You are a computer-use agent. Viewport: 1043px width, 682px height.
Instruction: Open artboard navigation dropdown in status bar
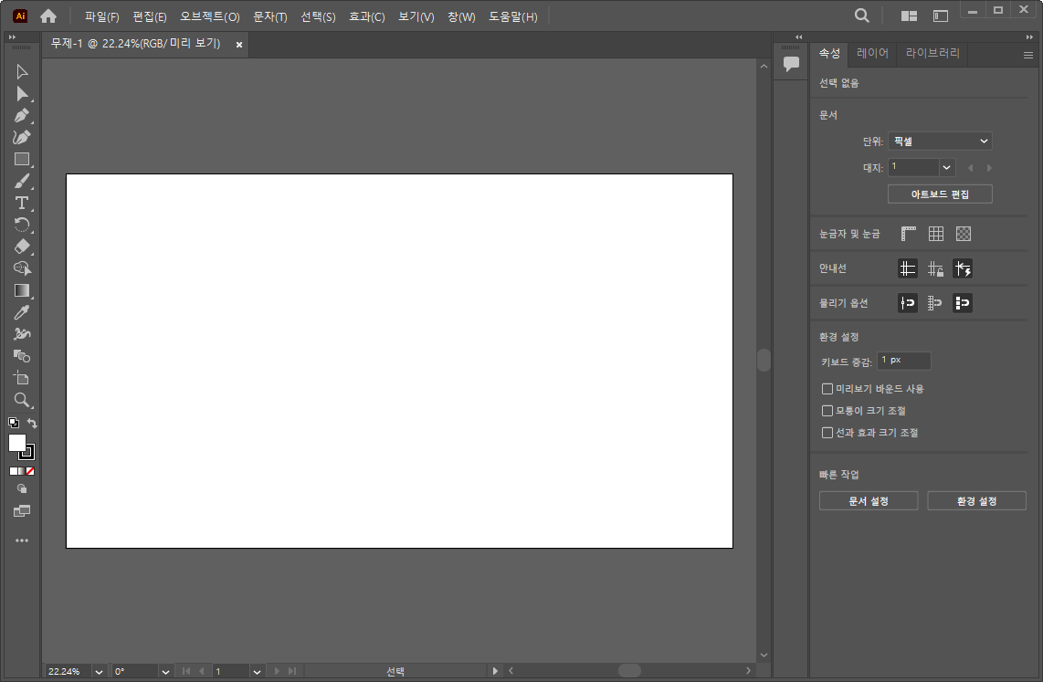click(x=257, y=672)
